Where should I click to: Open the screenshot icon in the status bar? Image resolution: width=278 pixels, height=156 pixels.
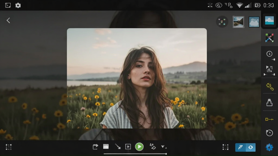coord(8,5)
